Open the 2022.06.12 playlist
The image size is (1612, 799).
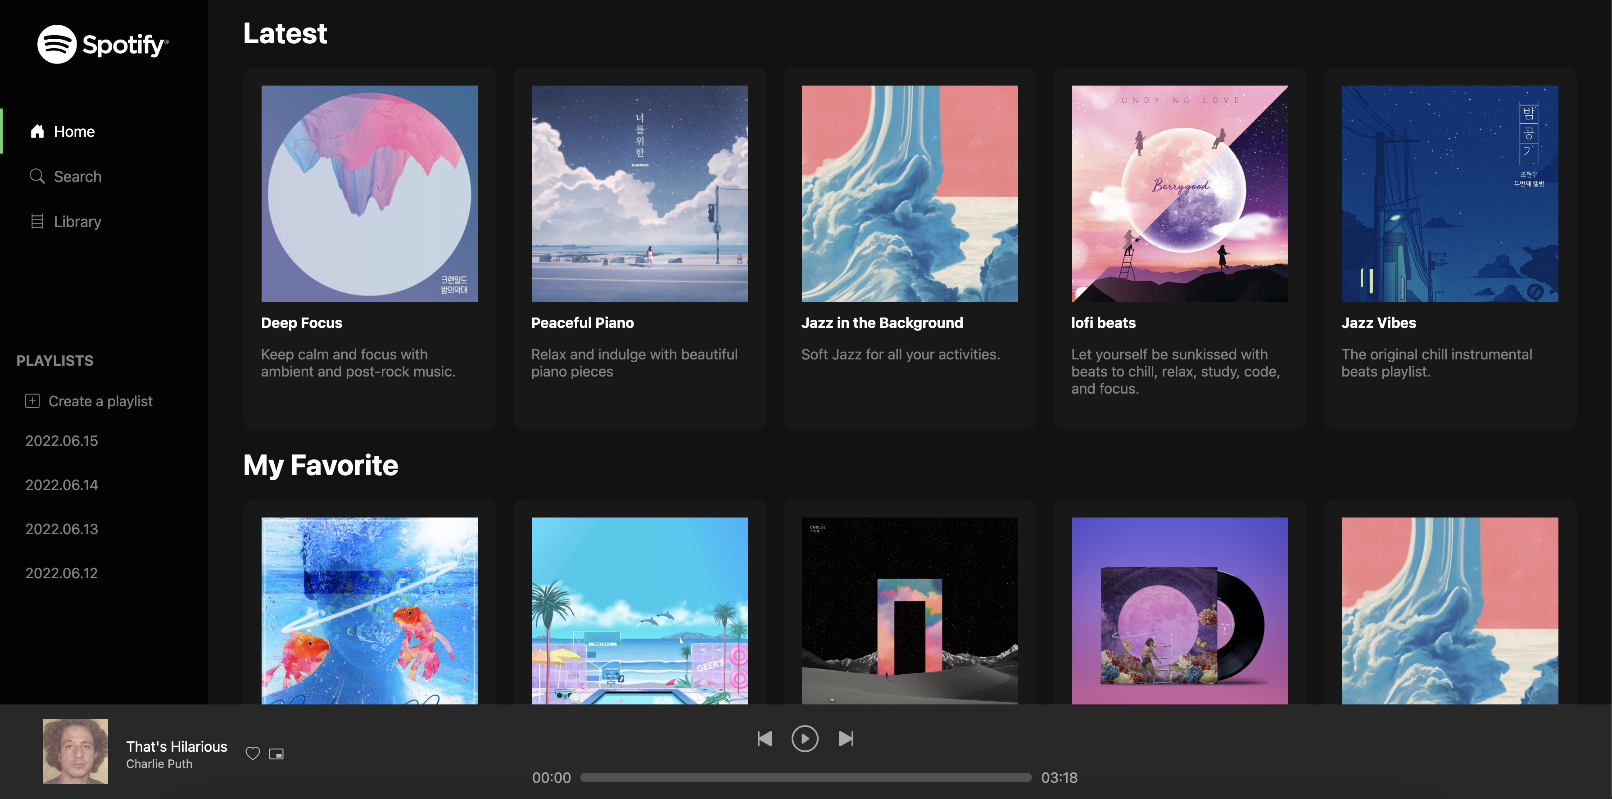tap(61, 573)
